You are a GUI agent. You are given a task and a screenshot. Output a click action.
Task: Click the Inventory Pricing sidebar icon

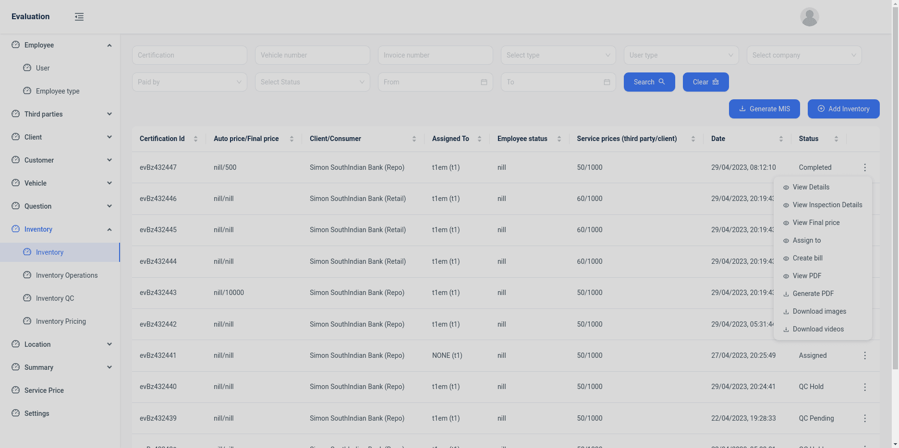coord(27,321)
